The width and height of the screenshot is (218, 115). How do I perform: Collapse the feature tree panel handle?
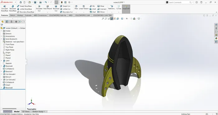pyautogui.click(x=26, y=62)
